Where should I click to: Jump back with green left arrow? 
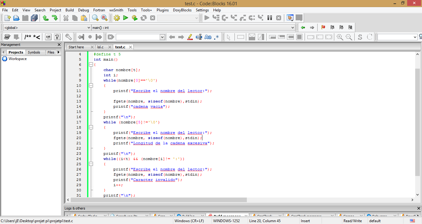click(x=303, y=27)
